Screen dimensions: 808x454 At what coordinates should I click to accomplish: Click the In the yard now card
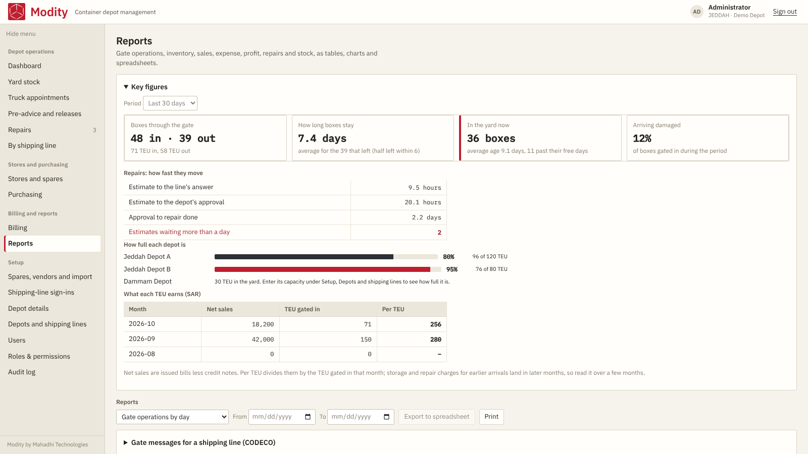click(x=540, y=138)
